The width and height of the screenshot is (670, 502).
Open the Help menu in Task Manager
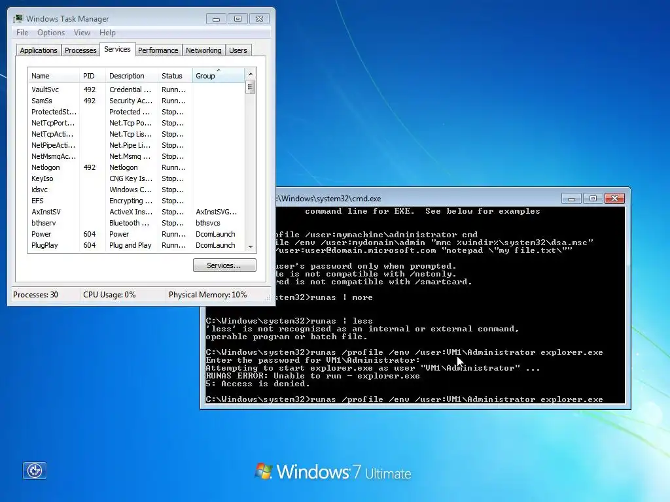(107, 33)
